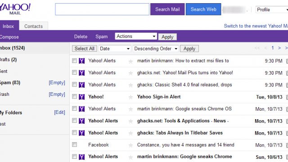Star the 'Classic Shell 4.0 final released' email

130,85
